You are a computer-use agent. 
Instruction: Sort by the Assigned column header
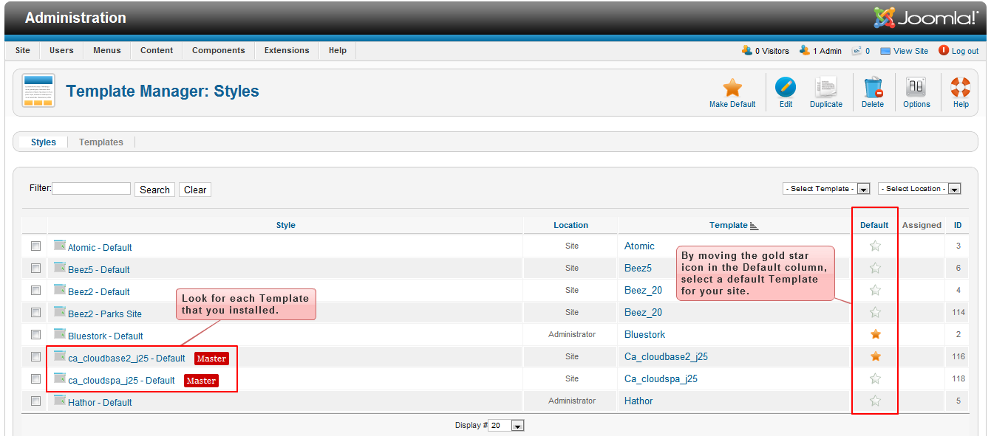[x=922, y=225]
